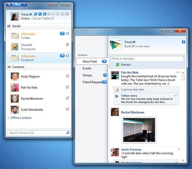This screenshot has height=169, width=192.
Task: Click Scott Werndorfer's avatar
Action: [14, 109]
